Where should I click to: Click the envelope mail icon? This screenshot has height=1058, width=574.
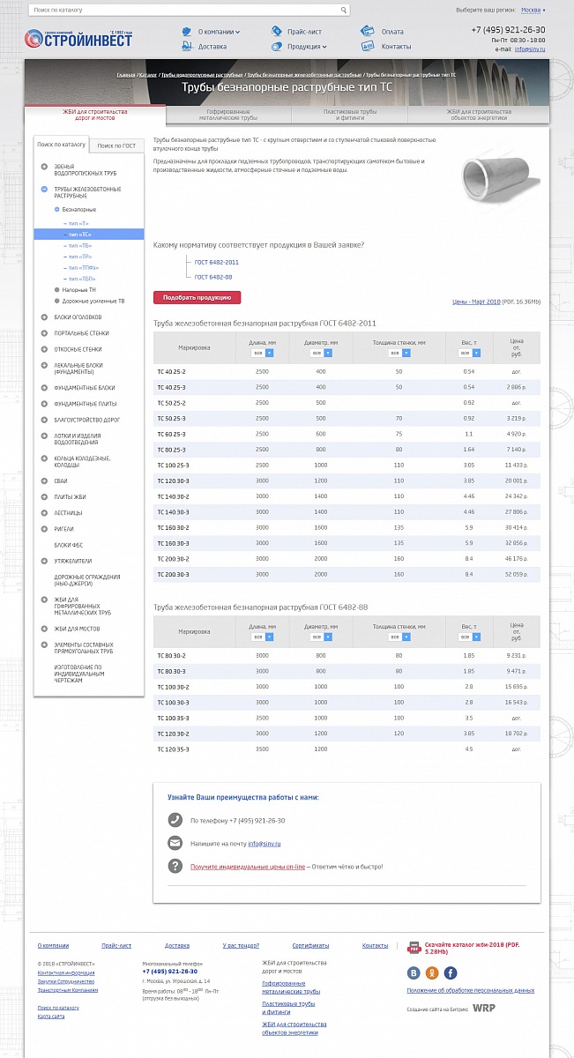pyautogui.click(x=175, y=843)
